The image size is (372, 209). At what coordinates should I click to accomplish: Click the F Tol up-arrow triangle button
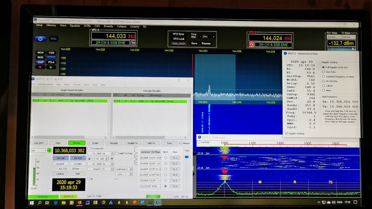point(89,159)
